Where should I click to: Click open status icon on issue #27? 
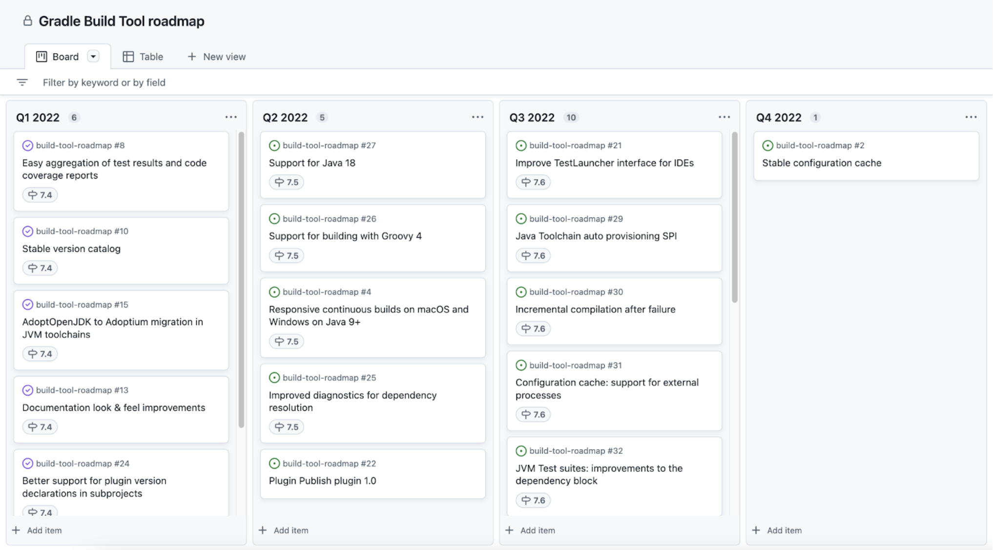[x=274, y=145]
